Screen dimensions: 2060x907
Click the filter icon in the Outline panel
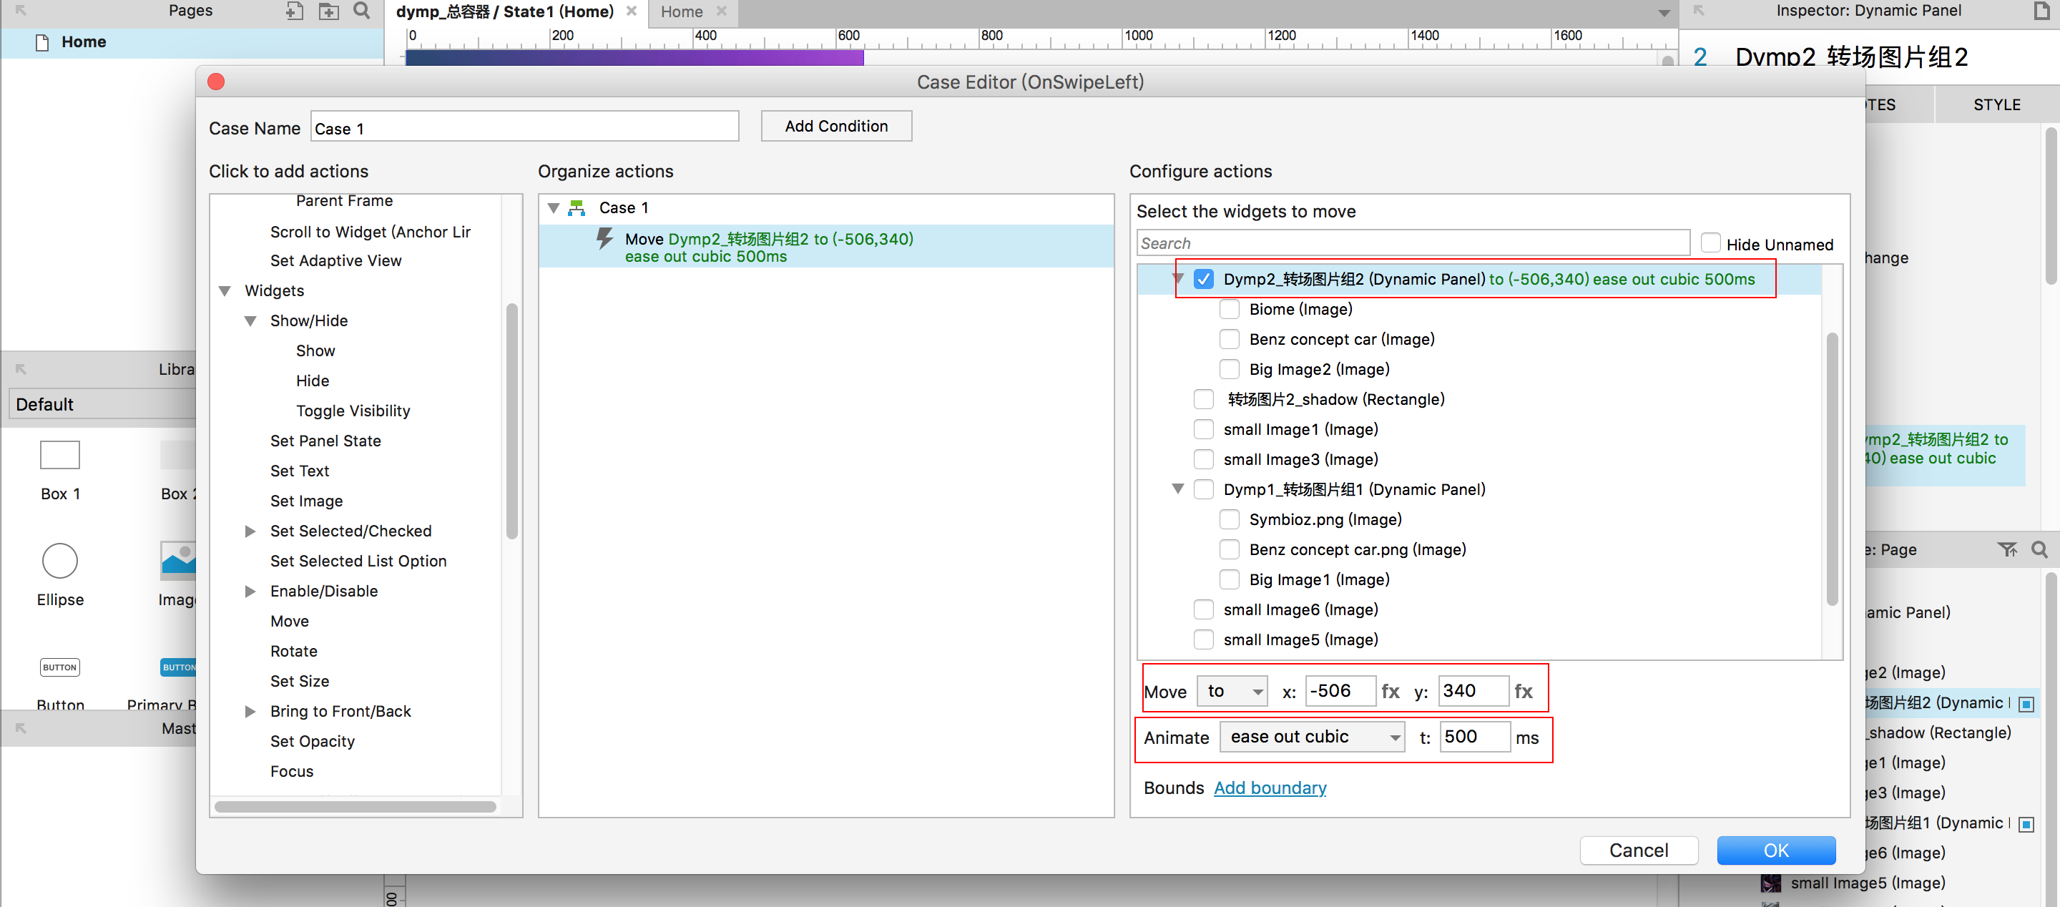2006,549
